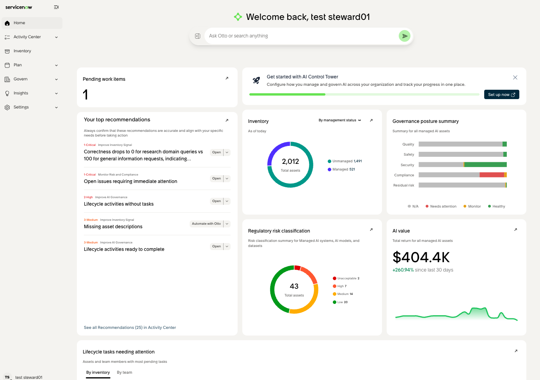The height and width of the screenshot is (380, 540).
Task: Click the ServiceNow logo
Action: 19,7
